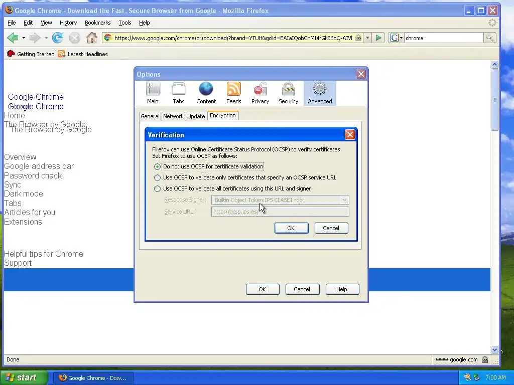Viewport: 514px width, 385px height.
Task: Click the Forward arrow toolbar button
Action: pos(35,38)
